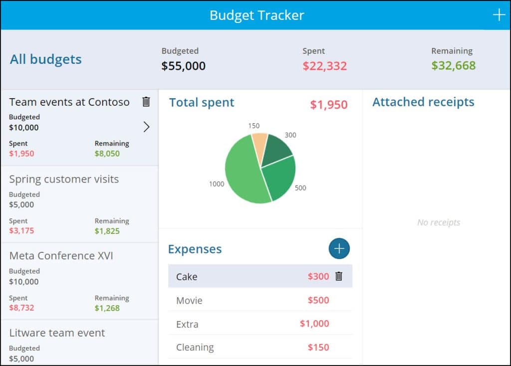Delete the Cake expense trash icon
The width and height of the screenshot is (511, 366).
click(339, 276)
